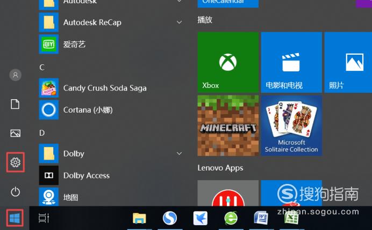This screenshot has width=372, height=230.
Task: Click the Windows Start button
Action: (x=15, y=218)
